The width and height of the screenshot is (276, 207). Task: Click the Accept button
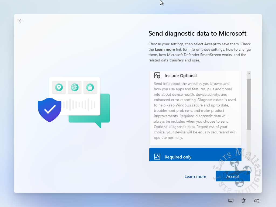233,176
